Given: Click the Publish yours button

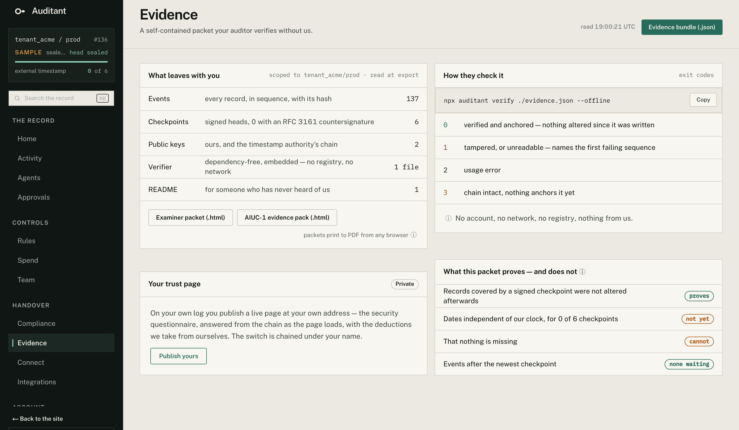Looking at the screenshot, I should [x=179, y=356].
